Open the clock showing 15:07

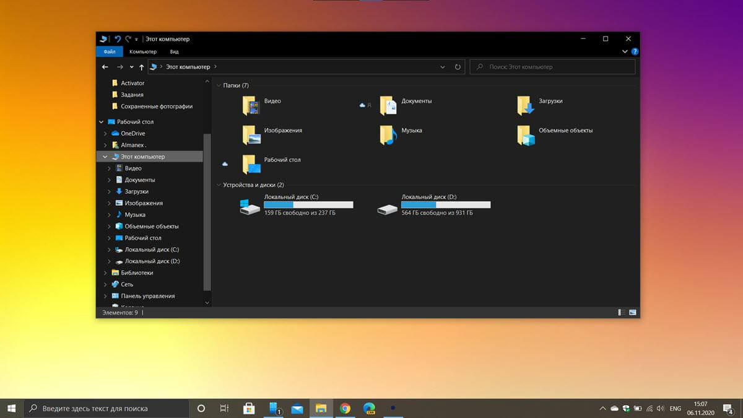[x=700, y=409]
